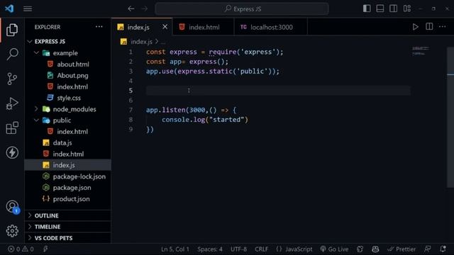Open the Customize Layout icon
Image resolution: width=454 pixels, height=255 pixels.
406,8
